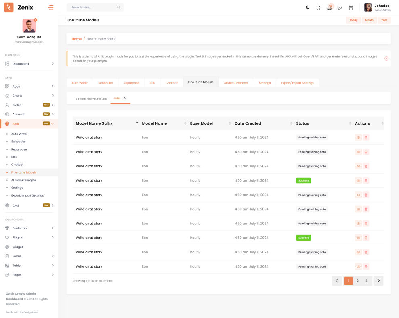The image size is (399, 318).
Task: Switch to the Chatbot tab
Action: [171, 83]
